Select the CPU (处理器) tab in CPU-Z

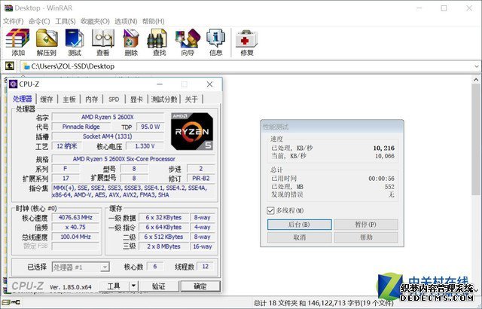click(x=22, y=99)
